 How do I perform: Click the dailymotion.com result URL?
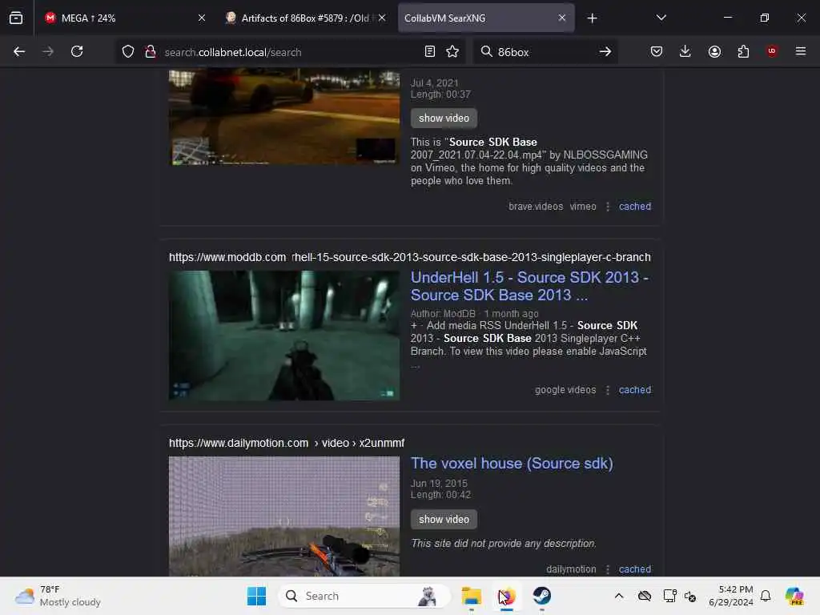[287, 443]
